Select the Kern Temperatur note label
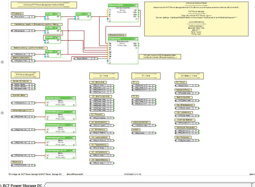Screen dimensions: 255x187 tap(183, 137)
